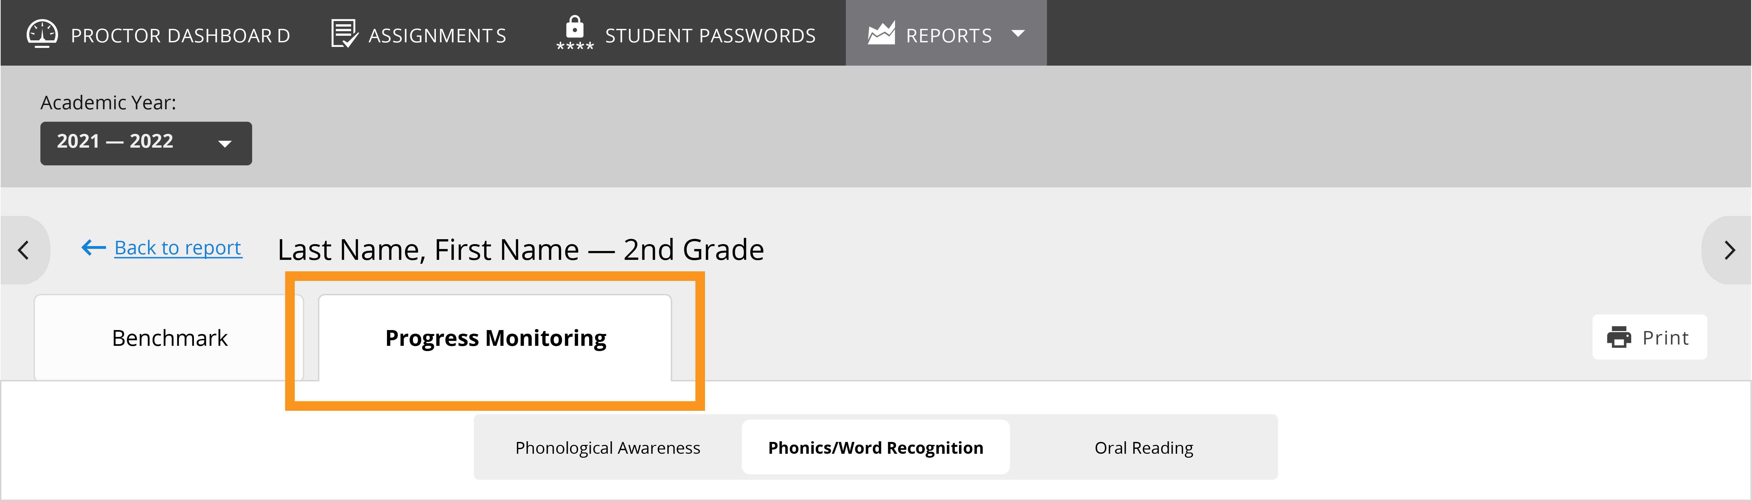Image resolution: width=1752 pixels, height=501 pixels.
Task: Click the blue back arrow icon
Action: pyautogui.click(x=93, y=248)
